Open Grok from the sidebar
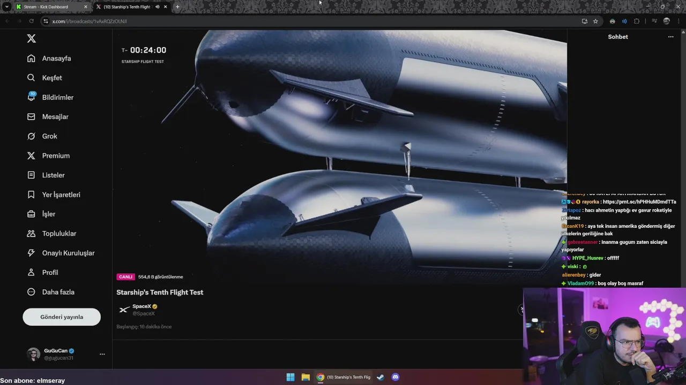 (x=50, y=136)
